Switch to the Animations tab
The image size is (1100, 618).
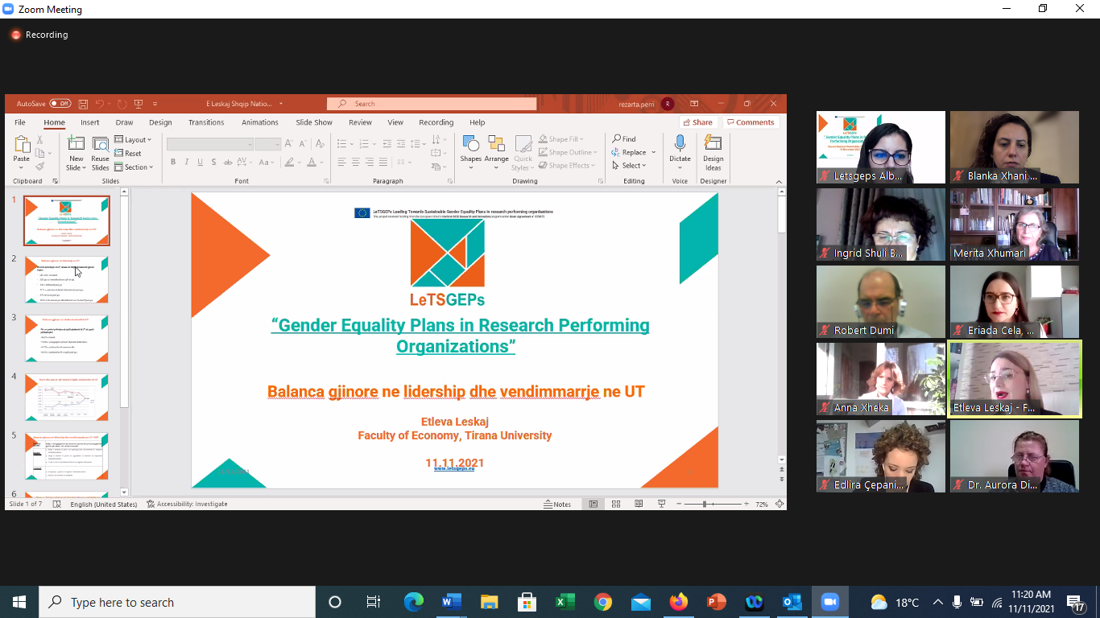tap(260, 122)
